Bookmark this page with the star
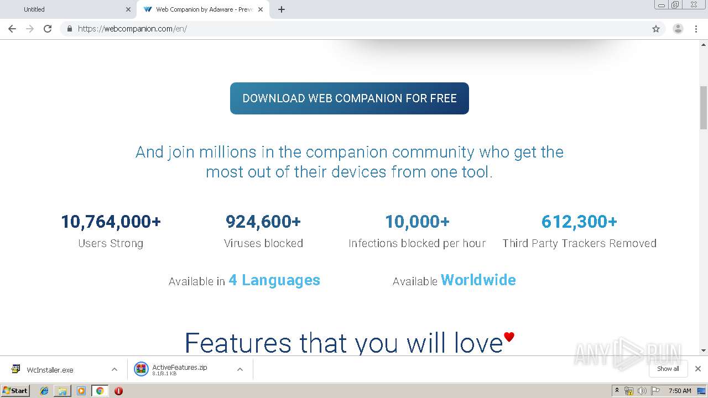 [x=656, y=29]
